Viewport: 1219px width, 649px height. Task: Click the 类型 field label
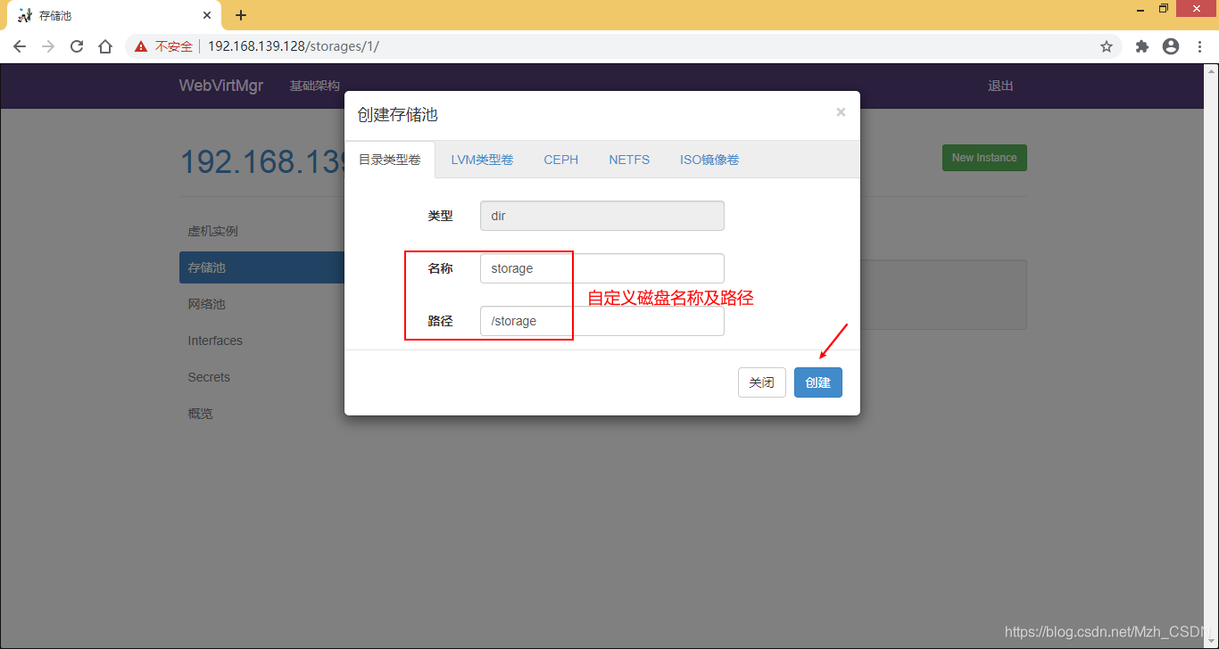[440, 216]
